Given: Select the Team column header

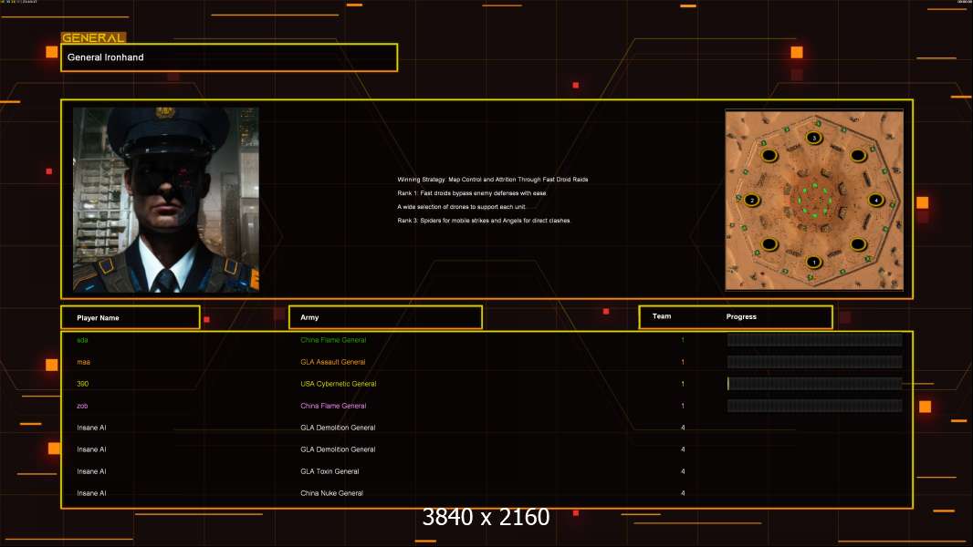Looking at the screenshot, I should click(x=662, y=316).
